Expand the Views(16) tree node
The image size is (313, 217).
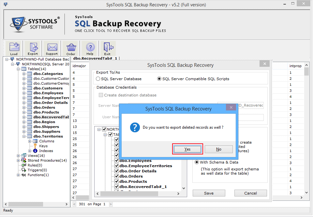[x=18, y=155]
